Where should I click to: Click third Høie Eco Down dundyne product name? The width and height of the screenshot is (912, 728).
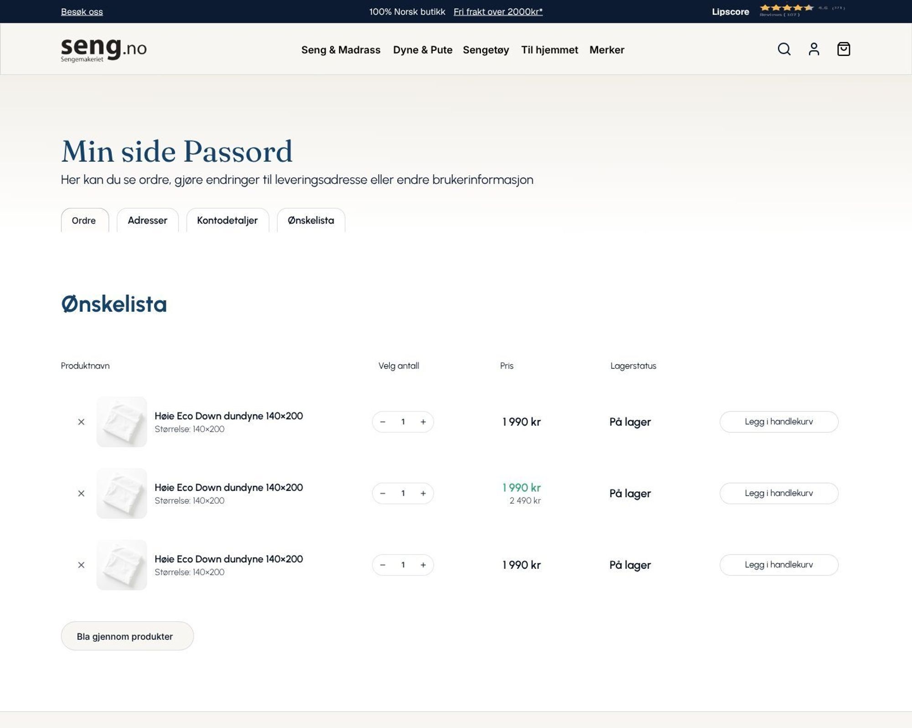[228, 559]
